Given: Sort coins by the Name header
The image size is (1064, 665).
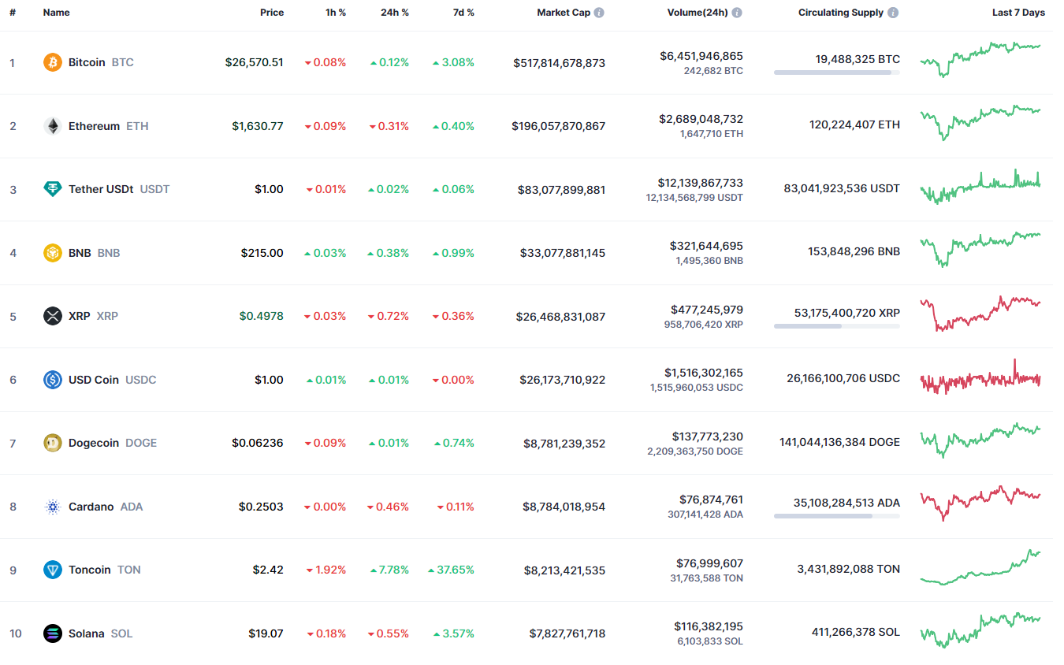Looking at the screenshot, I should (x=56, y=13).
